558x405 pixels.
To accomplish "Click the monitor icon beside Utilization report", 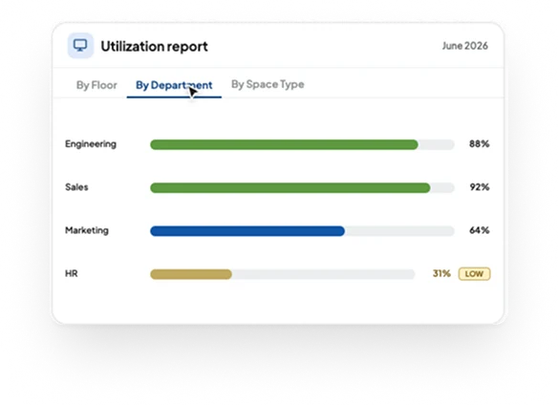I will pos(80,46).
